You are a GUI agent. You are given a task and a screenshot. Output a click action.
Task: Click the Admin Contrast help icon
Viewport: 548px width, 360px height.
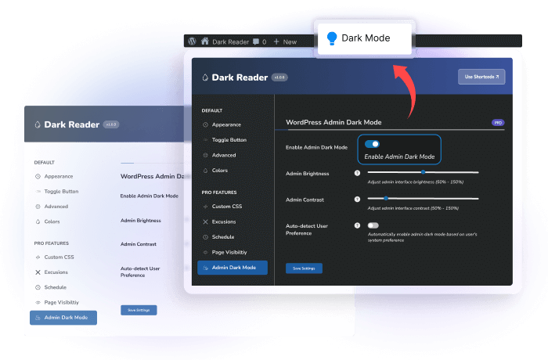[x=357, y=200]
